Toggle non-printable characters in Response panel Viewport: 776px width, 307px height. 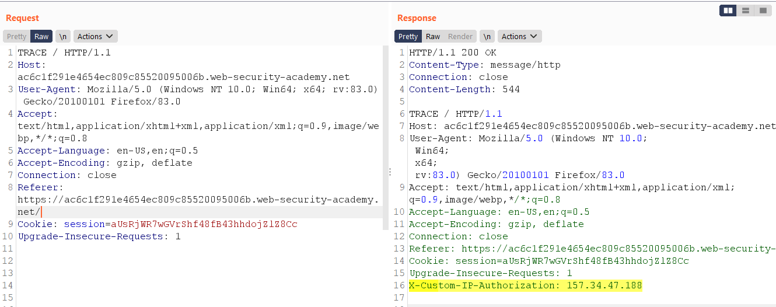(x=487, y=36)
